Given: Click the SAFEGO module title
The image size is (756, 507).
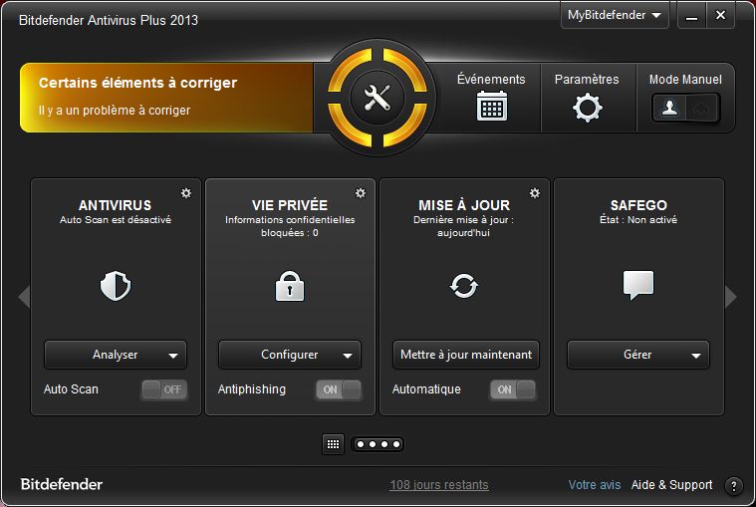Looking at the screenshot, I should click(x=638, y=205).
